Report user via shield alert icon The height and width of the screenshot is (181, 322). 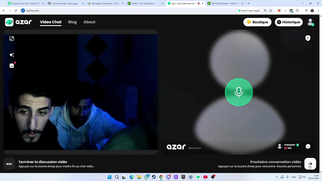click(x=308, y=38)
